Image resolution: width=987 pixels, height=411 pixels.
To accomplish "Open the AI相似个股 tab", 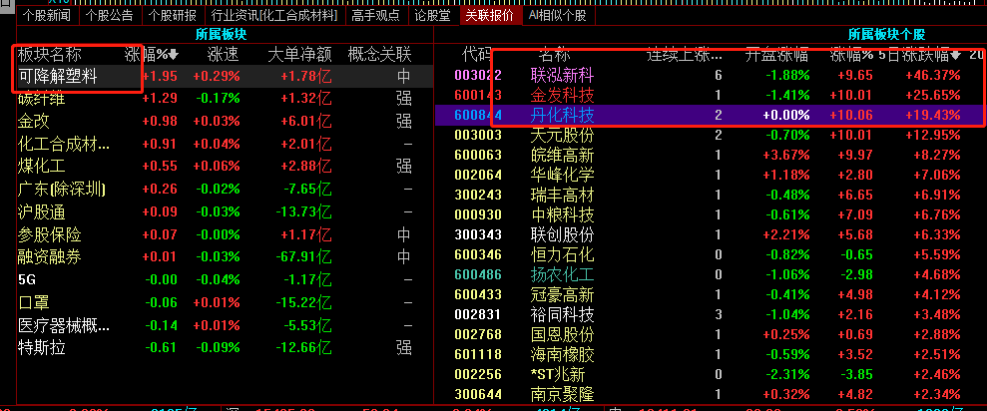I will [558, 16].
